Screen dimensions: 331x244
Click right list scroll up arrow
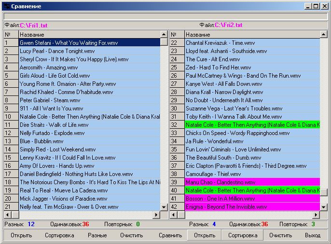click(323, 34)
